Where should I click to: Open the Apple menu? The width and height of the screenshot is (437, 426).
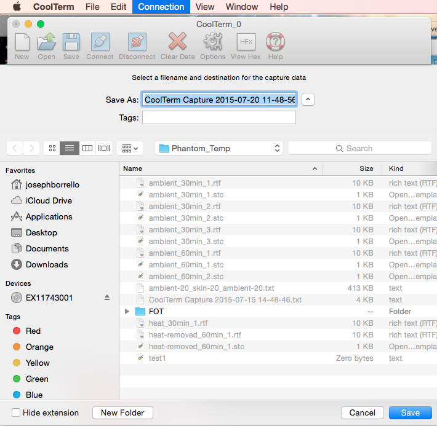[x=17, y=6]
